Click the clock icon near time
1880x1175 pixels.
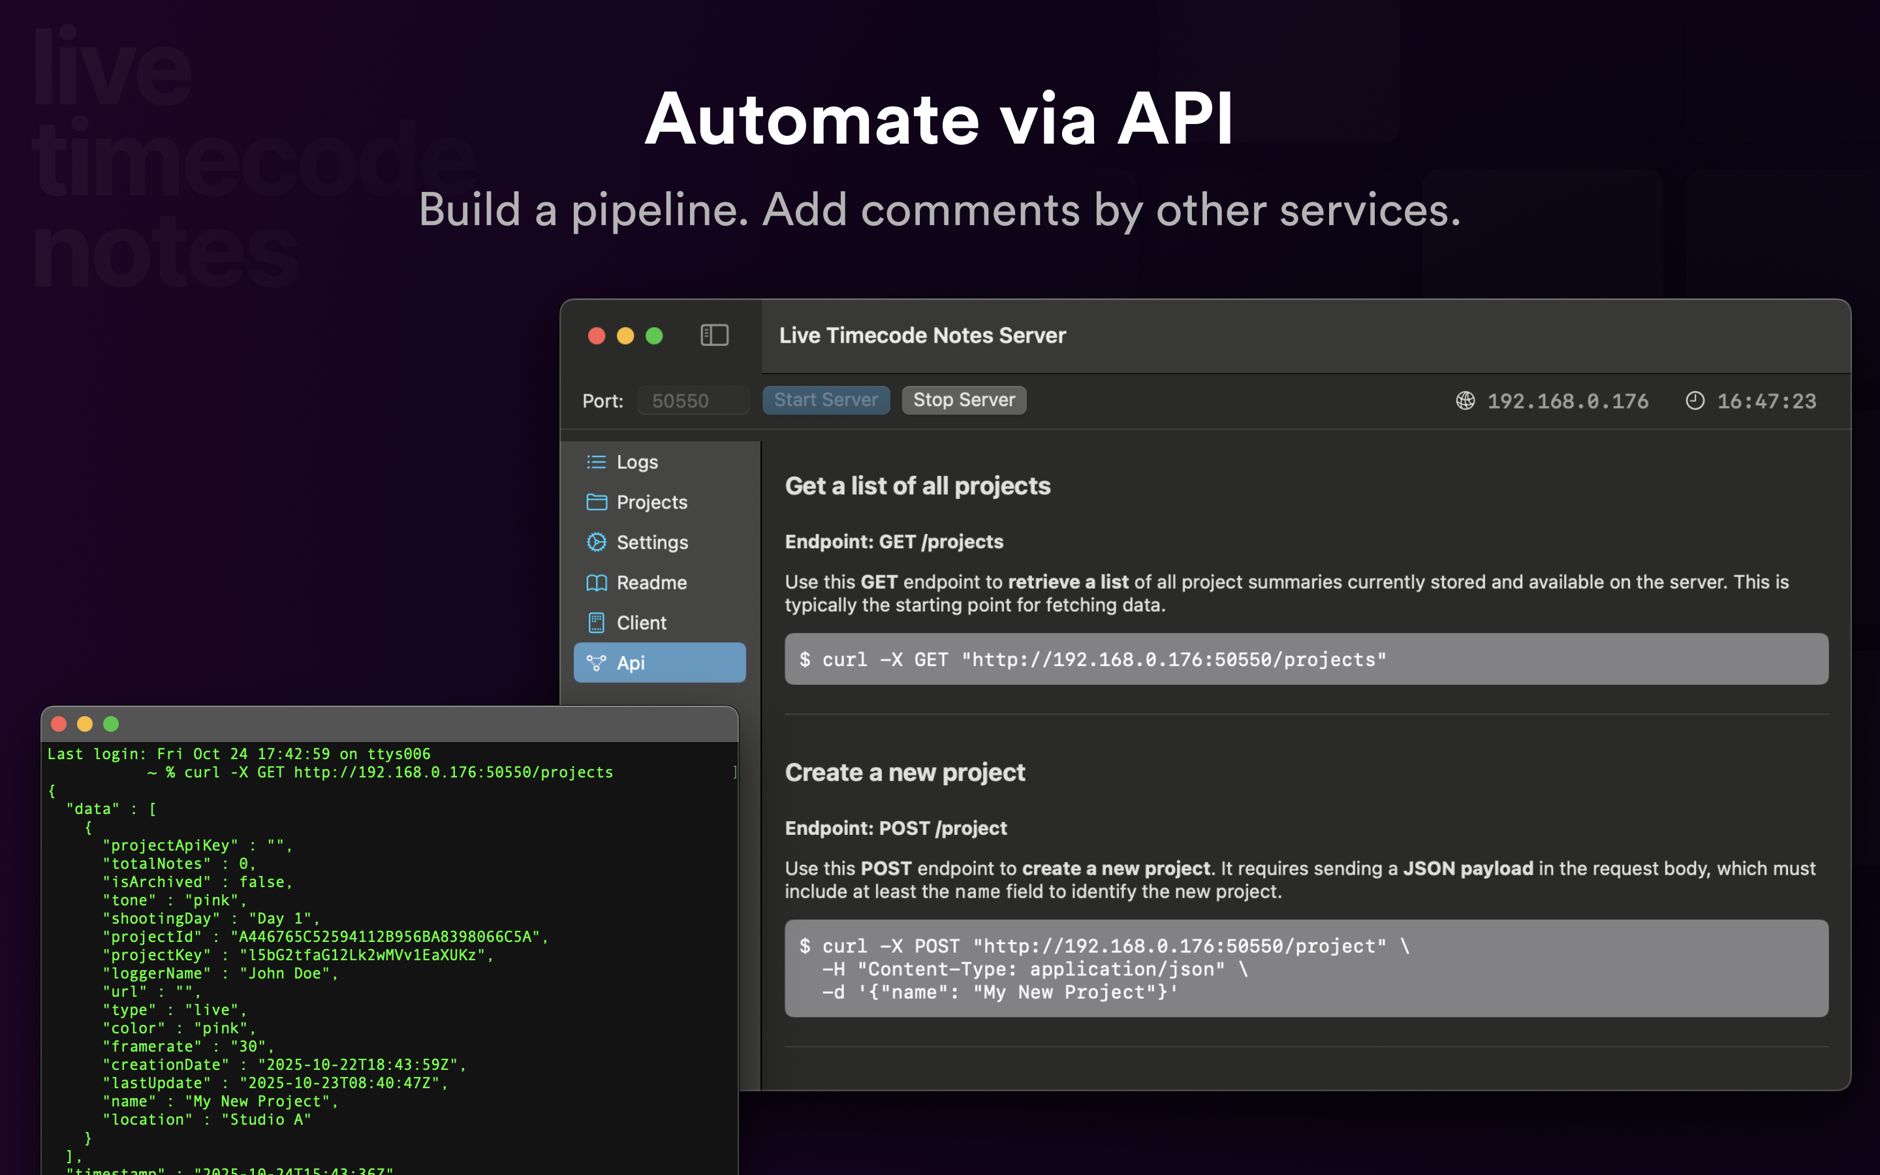click(1695, 400)
